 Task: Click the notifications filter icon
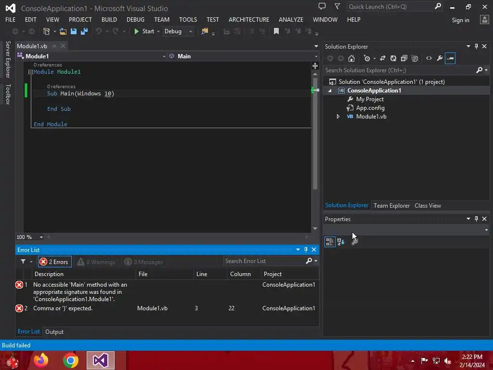click(x=337, y=6)
